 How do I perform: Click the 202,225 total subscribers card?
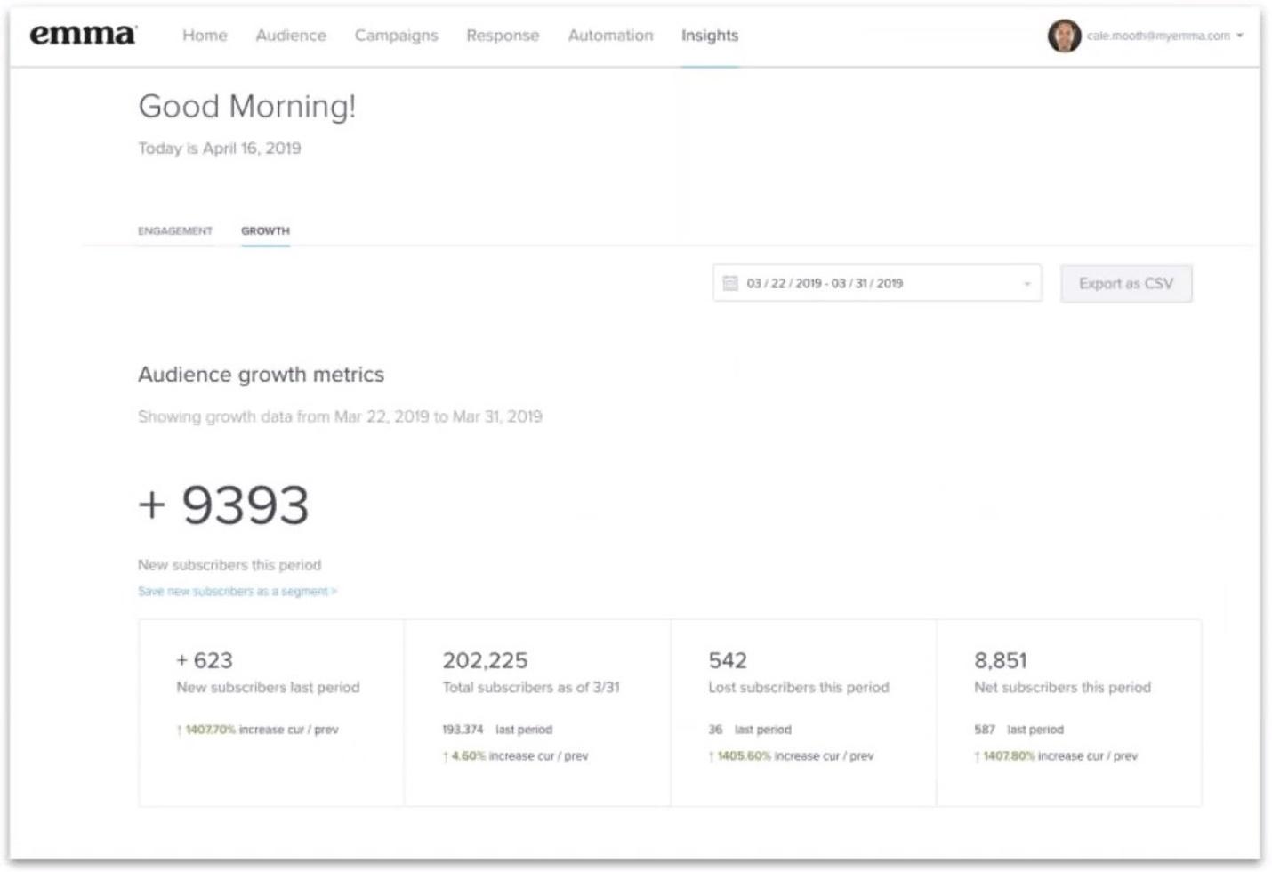tap(537, 713)
